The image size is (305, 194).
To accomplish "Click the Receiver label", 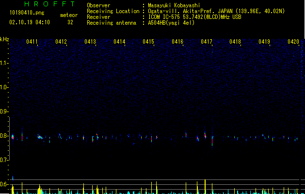I will 98,17.
